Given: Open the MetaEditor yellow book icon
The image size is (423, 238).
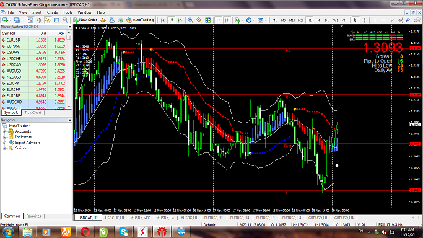Looking at the screenshot, I should [103, 20].
